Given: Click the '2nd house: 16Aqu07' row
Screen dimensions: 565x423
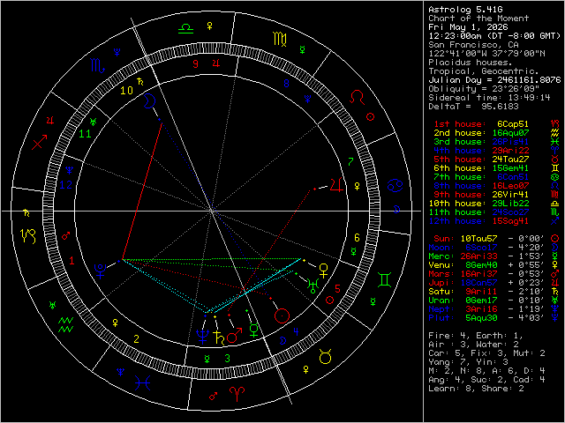Looking at the screenshot, I should click(481, 133).
